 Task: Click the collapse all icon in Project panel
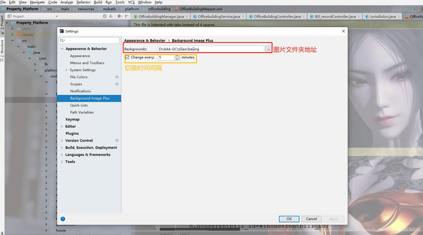pyautogui.click(x=111, y=16)
